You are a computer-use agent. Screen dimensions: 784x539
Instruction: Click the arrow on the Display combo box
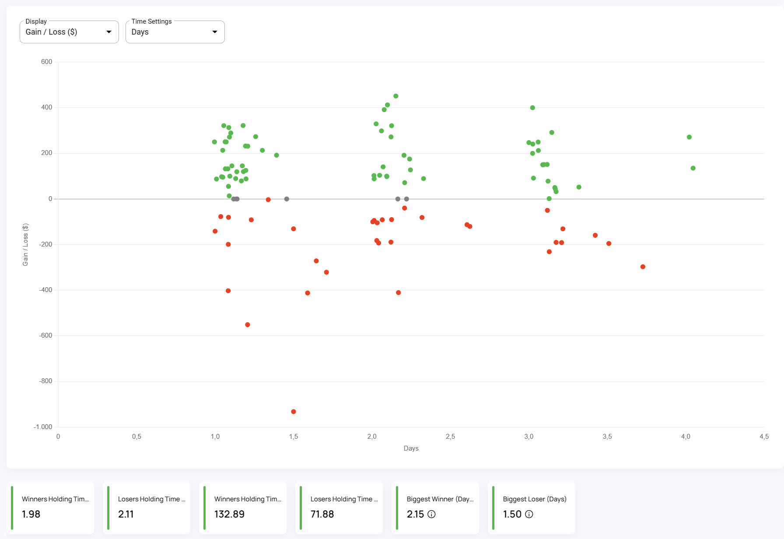coord(109,32)
